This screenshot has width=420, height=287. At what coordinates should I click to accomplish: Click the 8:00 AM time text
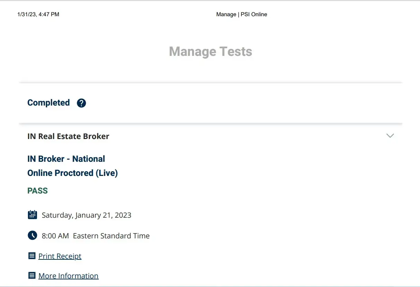point(55,236)
